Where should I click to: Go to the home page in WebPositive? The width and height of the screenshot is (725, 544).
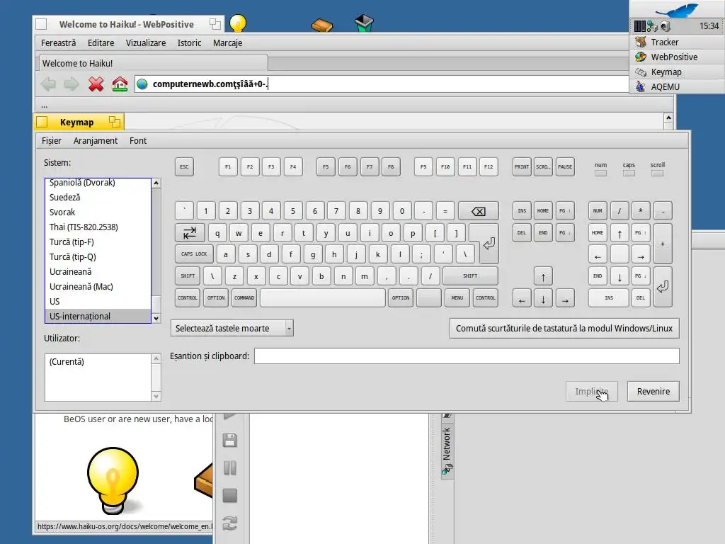(x=120, y=84)
